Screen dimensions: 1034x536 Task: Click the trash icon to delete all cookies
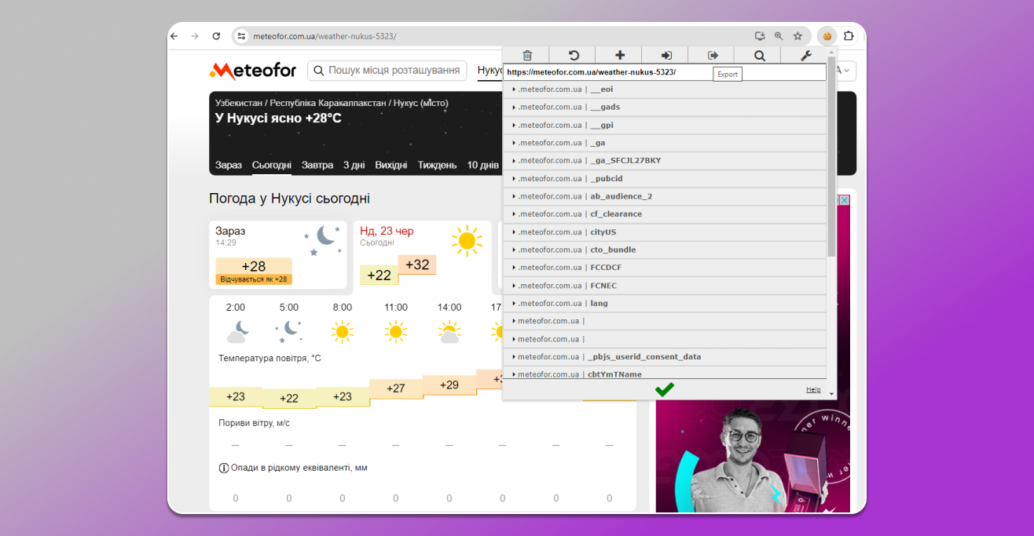coord(527,55)
